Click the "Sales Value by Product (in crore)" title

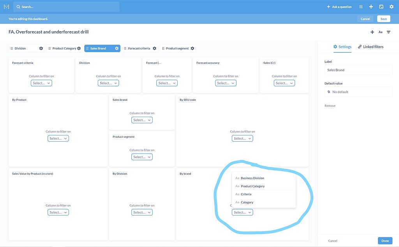(33, 174)
